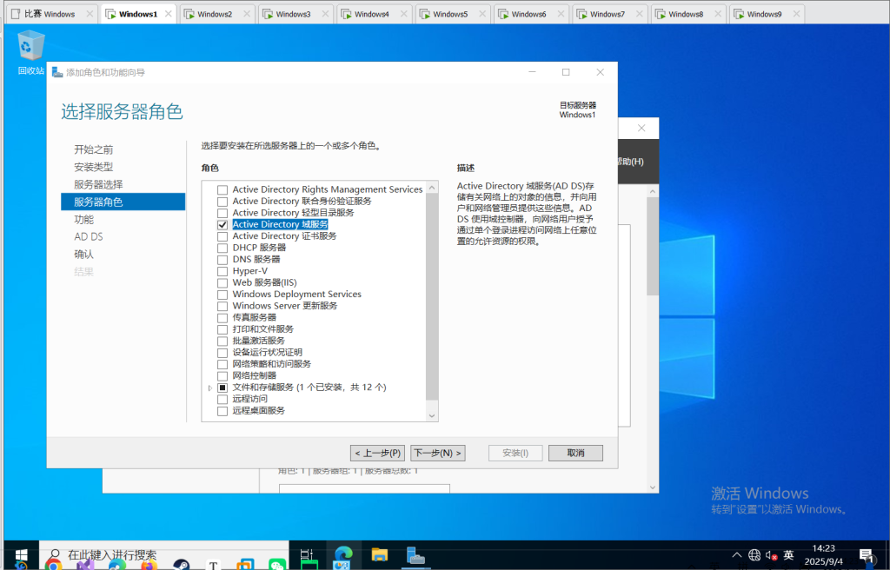Show hidden tray icons chevron
Screen dimensions: 890x570
[737, 555]
